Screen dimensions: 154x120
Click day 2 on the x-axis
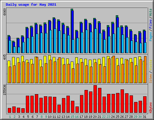point(14,117)
